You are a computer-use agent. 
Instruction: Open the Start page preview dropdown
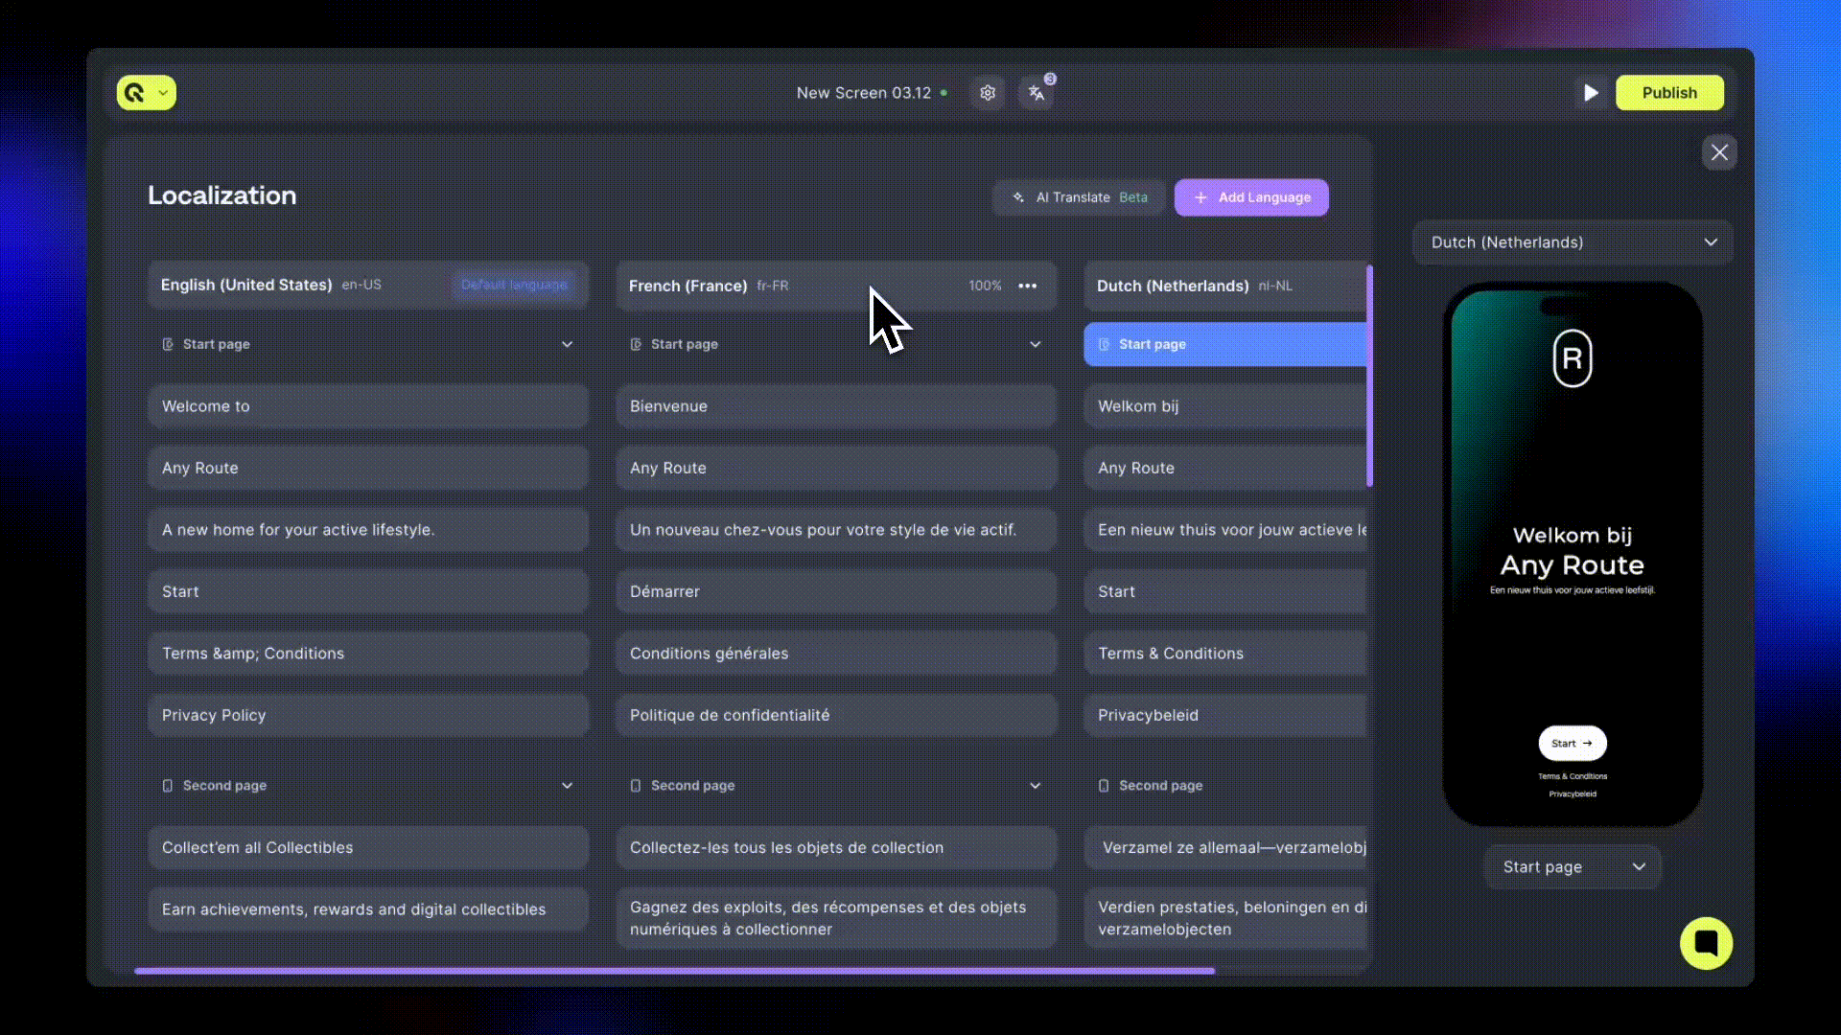click(1573, 866)
